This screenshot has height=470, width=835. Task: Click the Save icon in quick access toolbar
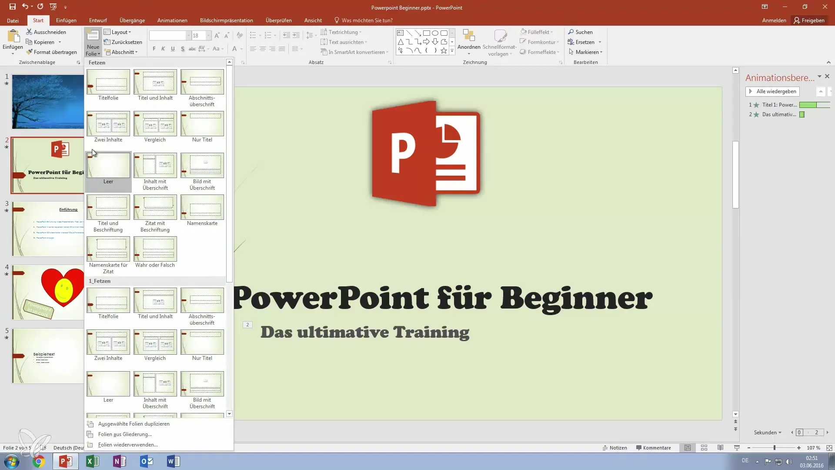pos(13,7)
